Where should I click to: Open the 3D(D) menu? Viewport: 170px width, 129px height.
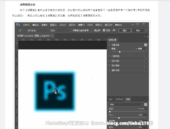point(90,25)
